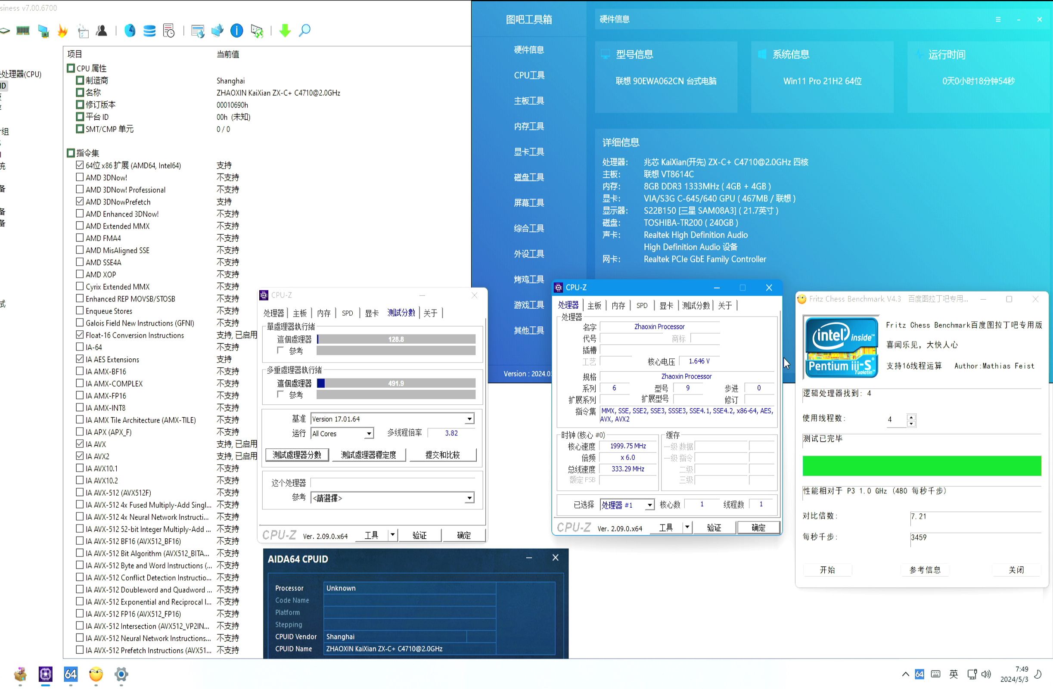
Task: Show hidden tray icons chevron
Action: click(905, 674)
